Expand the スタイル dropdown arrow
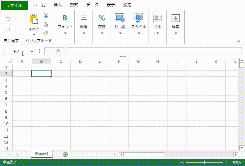Image resolution: width=245 pixels, height=166 pixels. [138, 33]
